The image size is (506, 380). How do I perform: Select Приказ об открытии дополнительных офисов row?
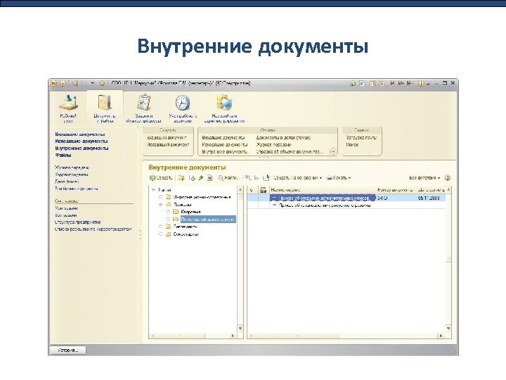[346, 198]
